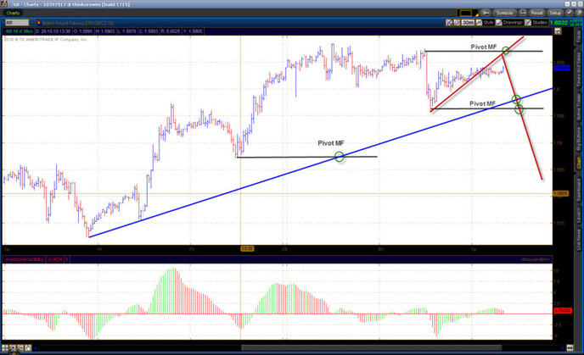Switch to Active Trader side tab
The image size is (584, 355).
tap(578, 105)
